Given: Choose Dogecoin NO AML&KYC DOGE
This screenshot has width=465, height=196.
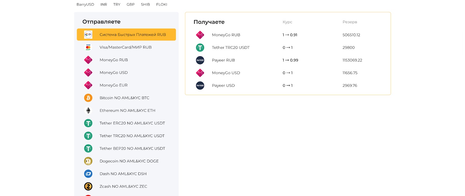Looking at the screenshot, I should [x=126, y=161].
